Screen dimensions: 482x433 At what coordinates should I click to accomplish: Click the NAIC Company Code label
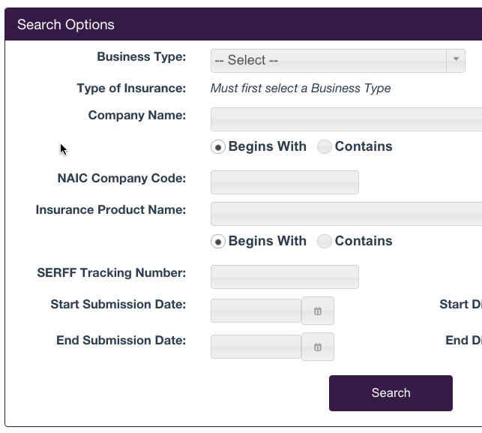(x=121, y=179)
